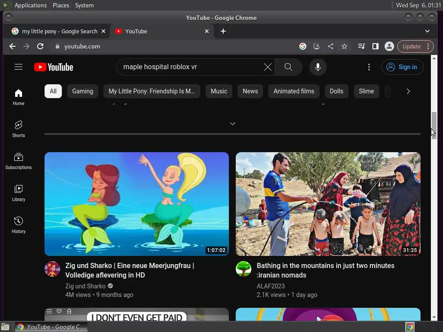Open Shorts from the sidebar
Image resolution: width=443 pixels, height=332 pixels.
click(x=18, y=129)
